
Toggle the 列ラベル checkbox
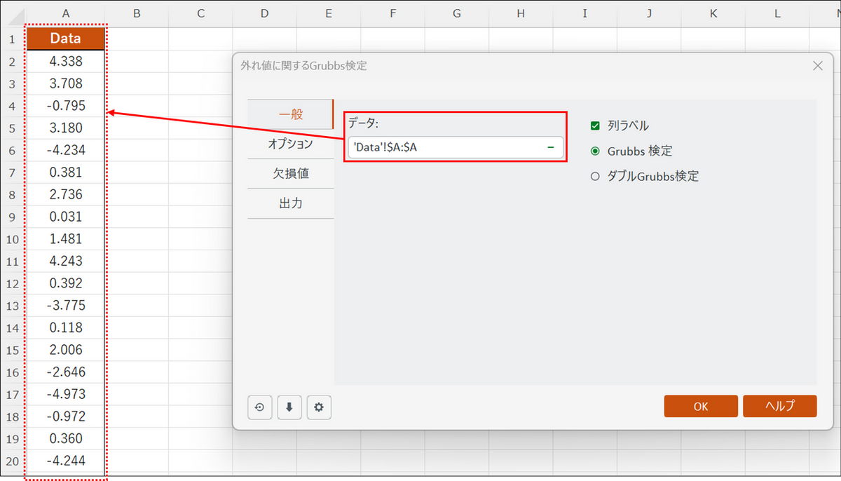[595, 126]
